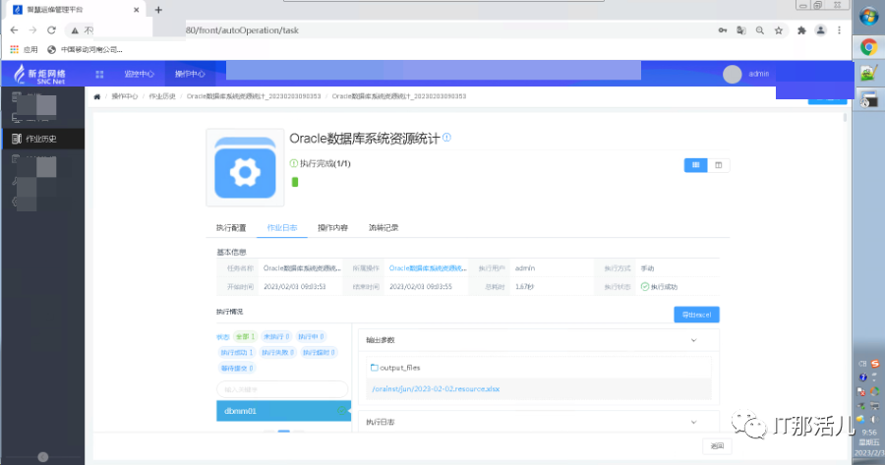Open the 操作中心 top menu
The image size is (885, 465).
click(190, 74)
